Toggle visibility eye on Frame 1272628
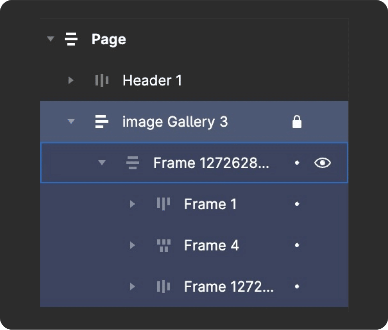Image resolution: width=388 pixels, height=330 pixels. pyautogui.click(x=322, y=163)
